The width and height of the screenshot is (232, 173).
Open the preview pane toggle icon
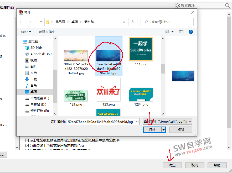181,32
